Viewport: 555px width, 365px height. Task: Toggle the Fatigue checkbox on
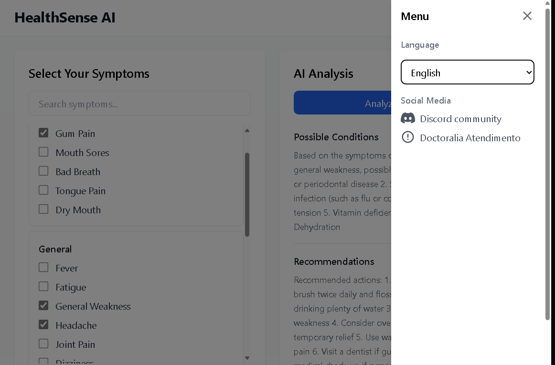[x=43, y=286]
